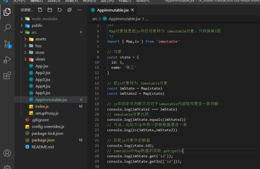Click the info icon beside README.md
260x169 pixels.
pos(27,147)
